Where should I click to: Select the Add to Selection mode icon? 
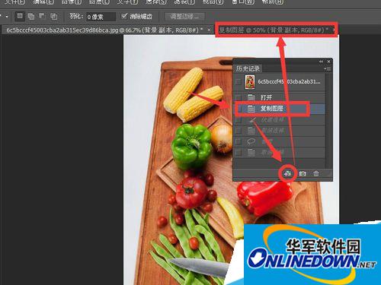[x=31, y=17]
